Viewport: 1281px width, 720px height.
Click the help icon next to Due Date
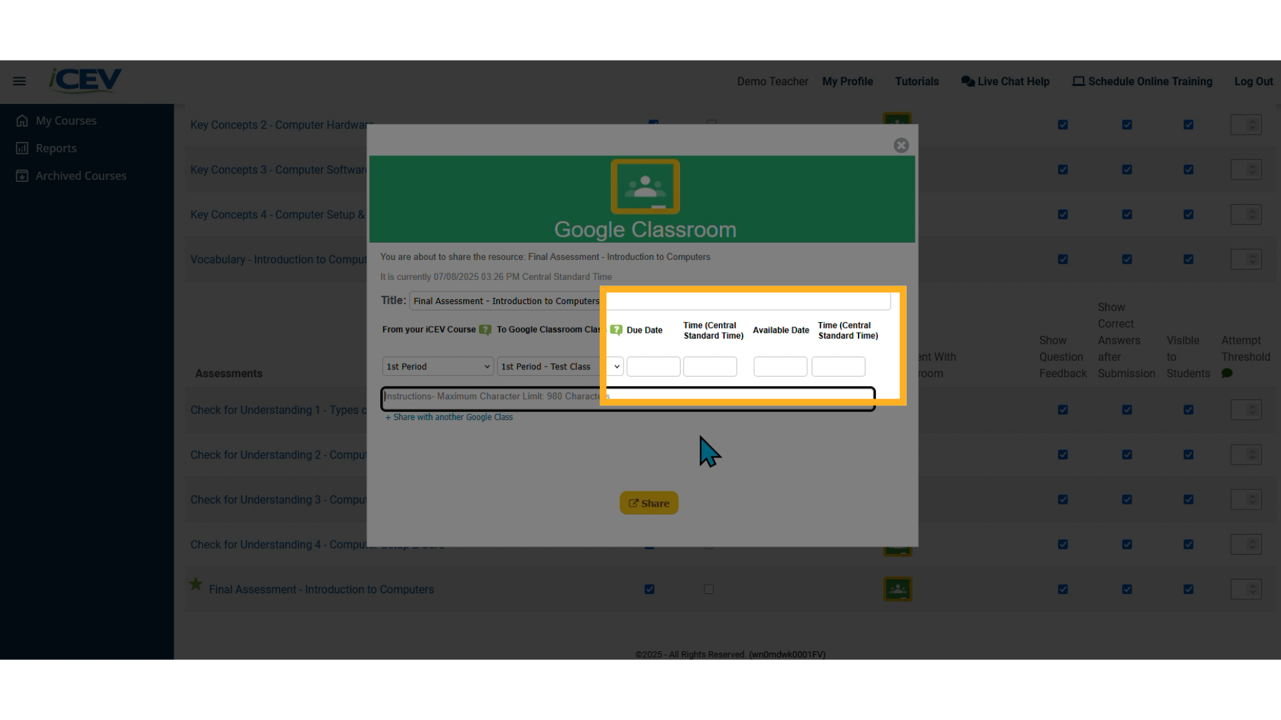(616, 330)
